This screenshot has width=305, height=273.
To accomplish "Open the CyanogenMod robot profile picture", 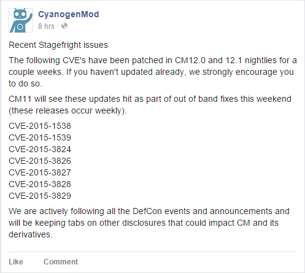I will pos(21,20).
